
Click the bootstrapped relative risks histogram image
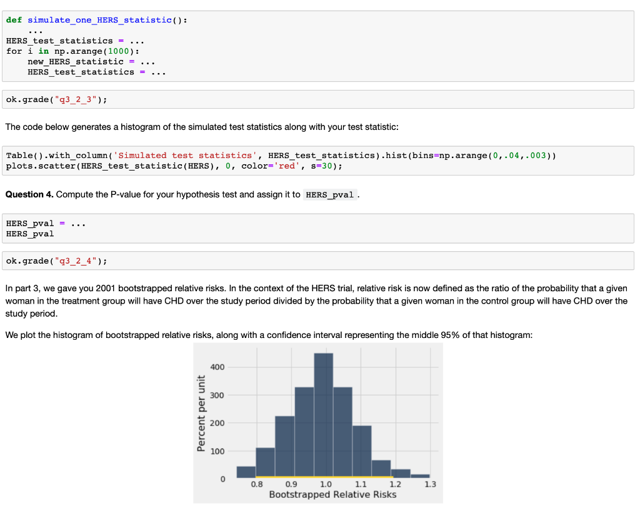tap(318, 423)
